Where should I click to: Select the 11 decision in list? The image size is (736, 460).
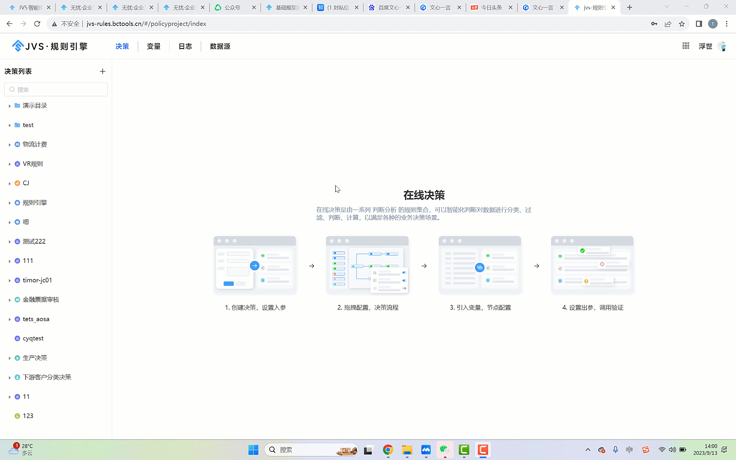click(x=26, y=397)
